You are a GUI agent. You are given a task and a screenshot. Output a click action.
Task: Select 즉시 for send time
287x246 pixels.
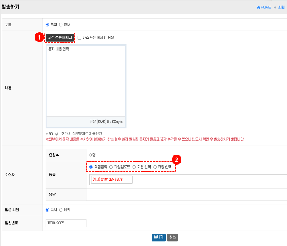click(47, 210)
